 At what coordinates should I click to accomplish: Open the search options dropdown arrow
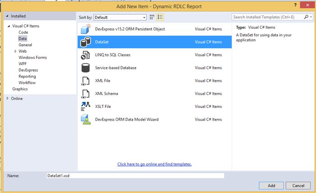coord(311,17)
